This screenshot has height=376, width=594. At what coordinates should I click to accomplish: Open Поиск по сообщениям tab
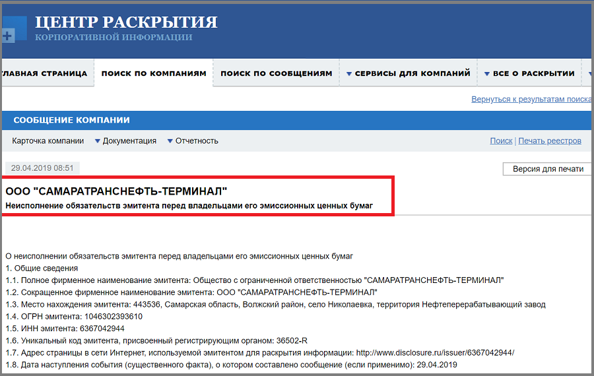click(277, 73)
